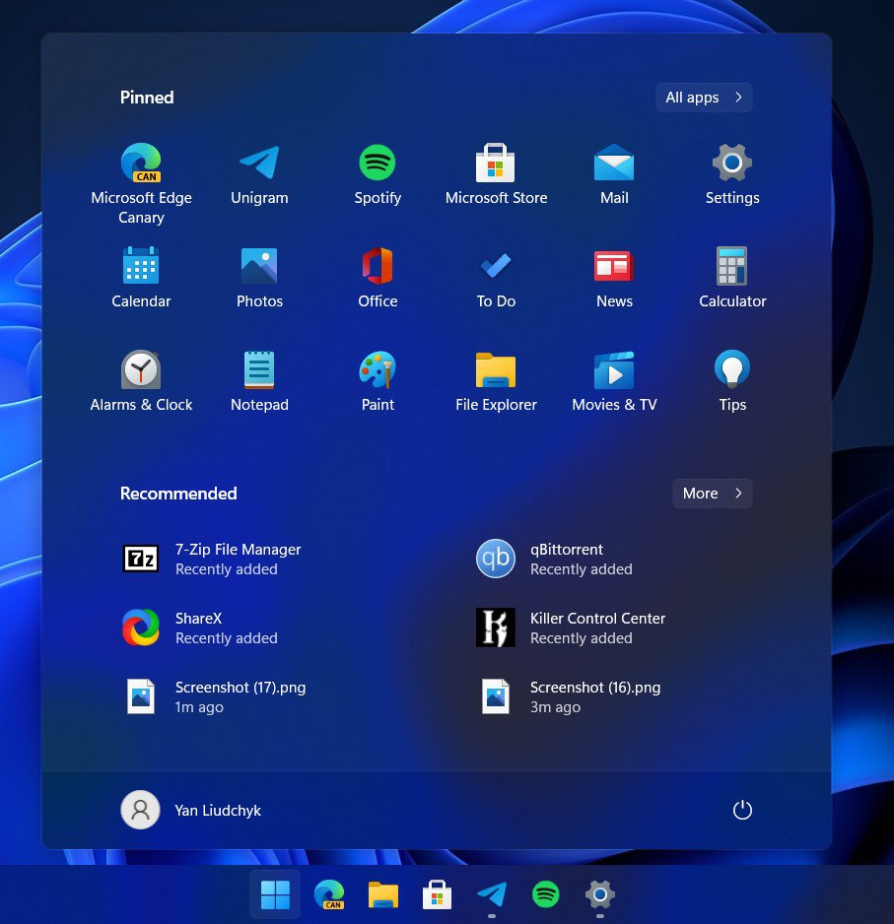The width and height of the screenshot is (894, 924).
Task: Switch to Settings on the taskbar
Action: click(x=600, y=894)
